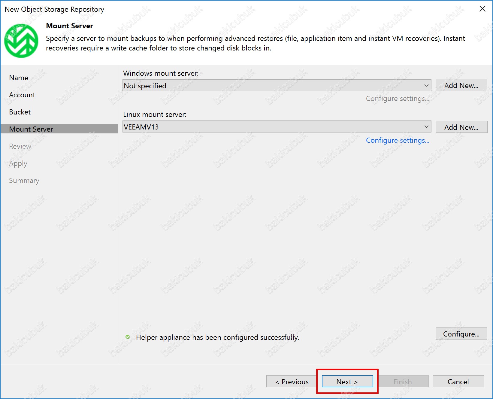Go to the Account wizard step
Image resolution: width=493 pixels, height=399 pixels.
click(x=22, y=95)
